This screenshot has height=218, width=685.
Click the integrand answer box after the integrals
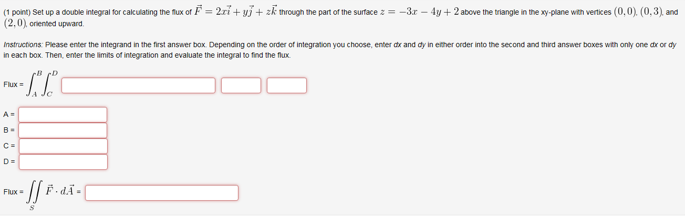pos(139,85)
